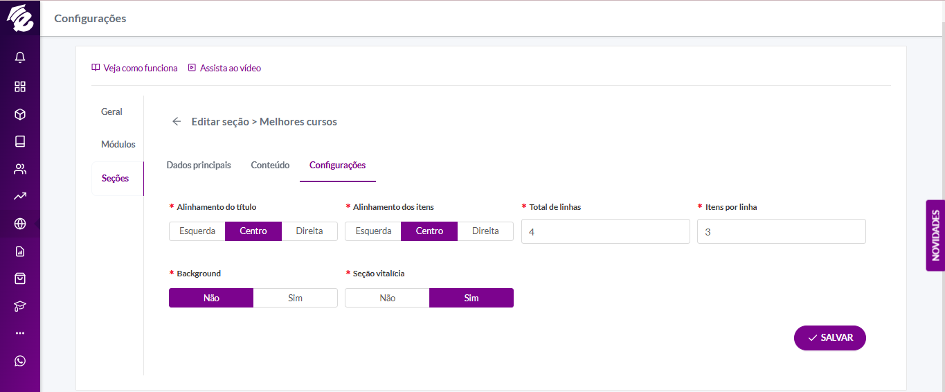Switch to the Conteúdo tab
Viewport: 945px width, 392px height.
click(270, 165)
